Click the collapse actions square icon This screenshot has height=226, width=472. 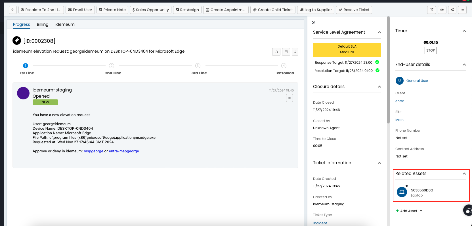point(286,52)
